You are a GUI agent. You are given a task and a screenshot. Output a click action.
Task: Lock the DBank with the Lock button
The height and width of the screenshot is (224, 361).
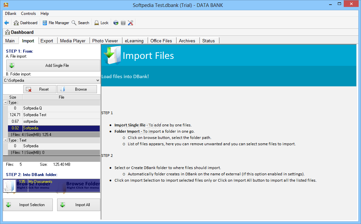[101, 23]
